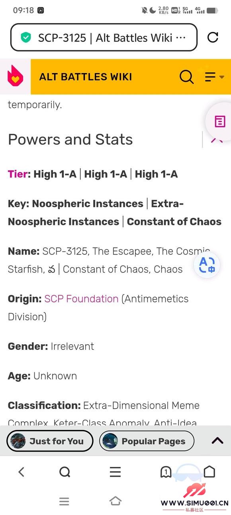Tap the floating translate button
This screenshot has height=515, width=231.
(x=207, y=264)
